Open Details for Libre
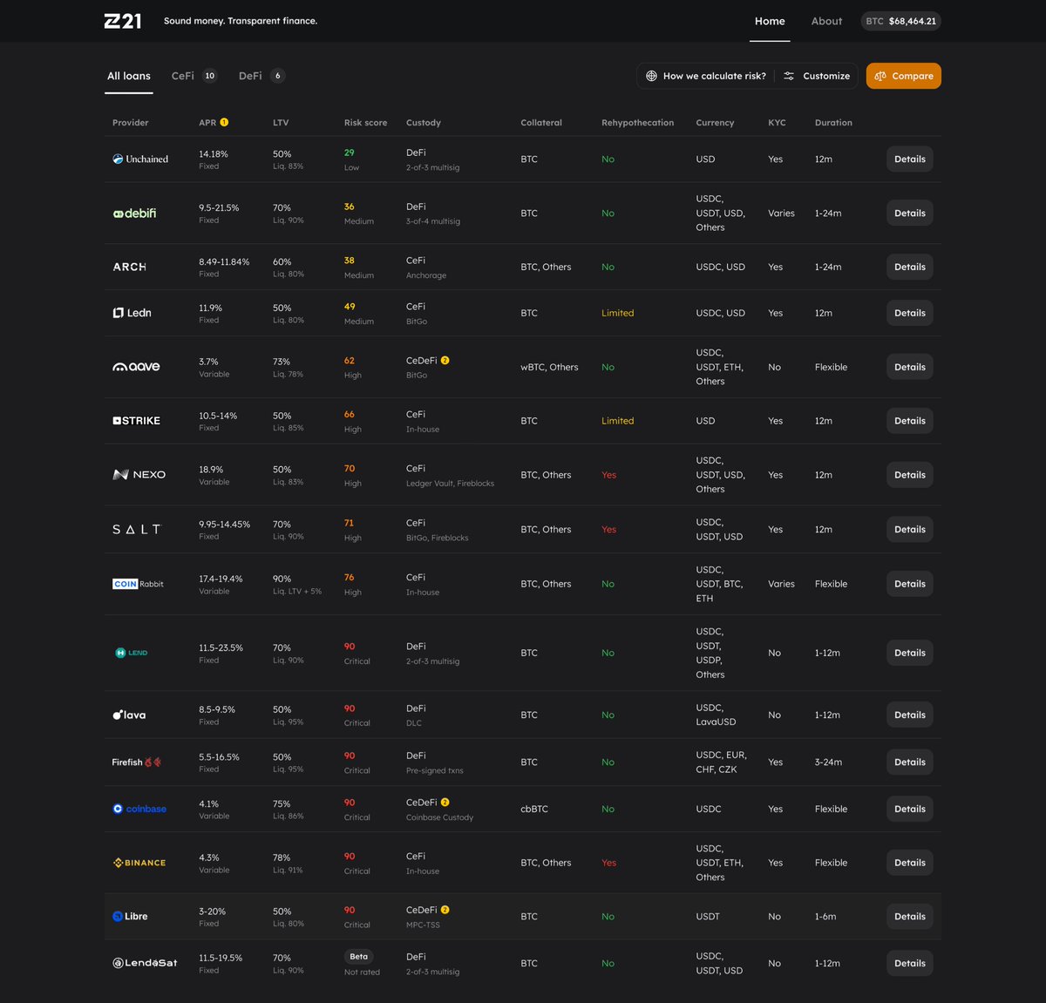The image size is (1046, 1003). pyautogui.click(x=910, y=916)
